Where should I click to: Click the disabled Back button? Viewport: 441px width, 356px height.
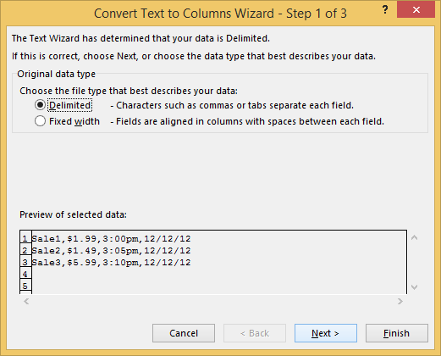point(255,333)
